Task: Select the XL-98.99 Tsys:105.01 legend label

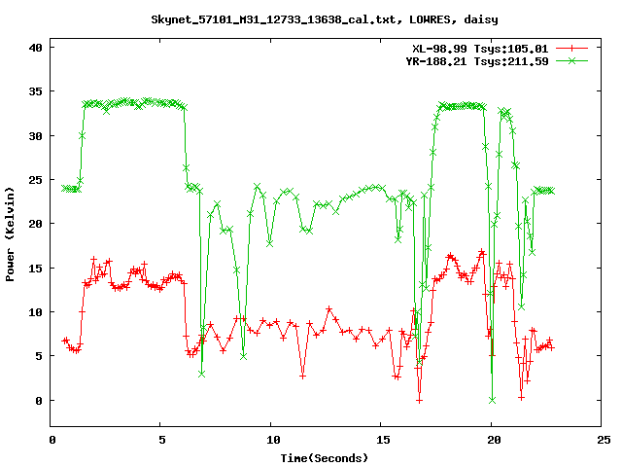Action: tap(480, 49)
